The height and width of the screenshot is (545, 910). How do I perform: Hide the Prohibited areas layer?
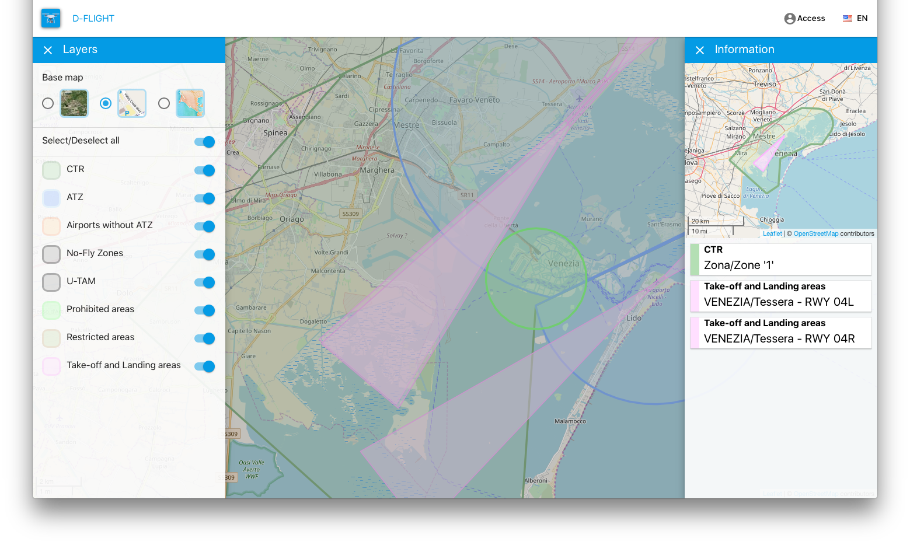205,310
